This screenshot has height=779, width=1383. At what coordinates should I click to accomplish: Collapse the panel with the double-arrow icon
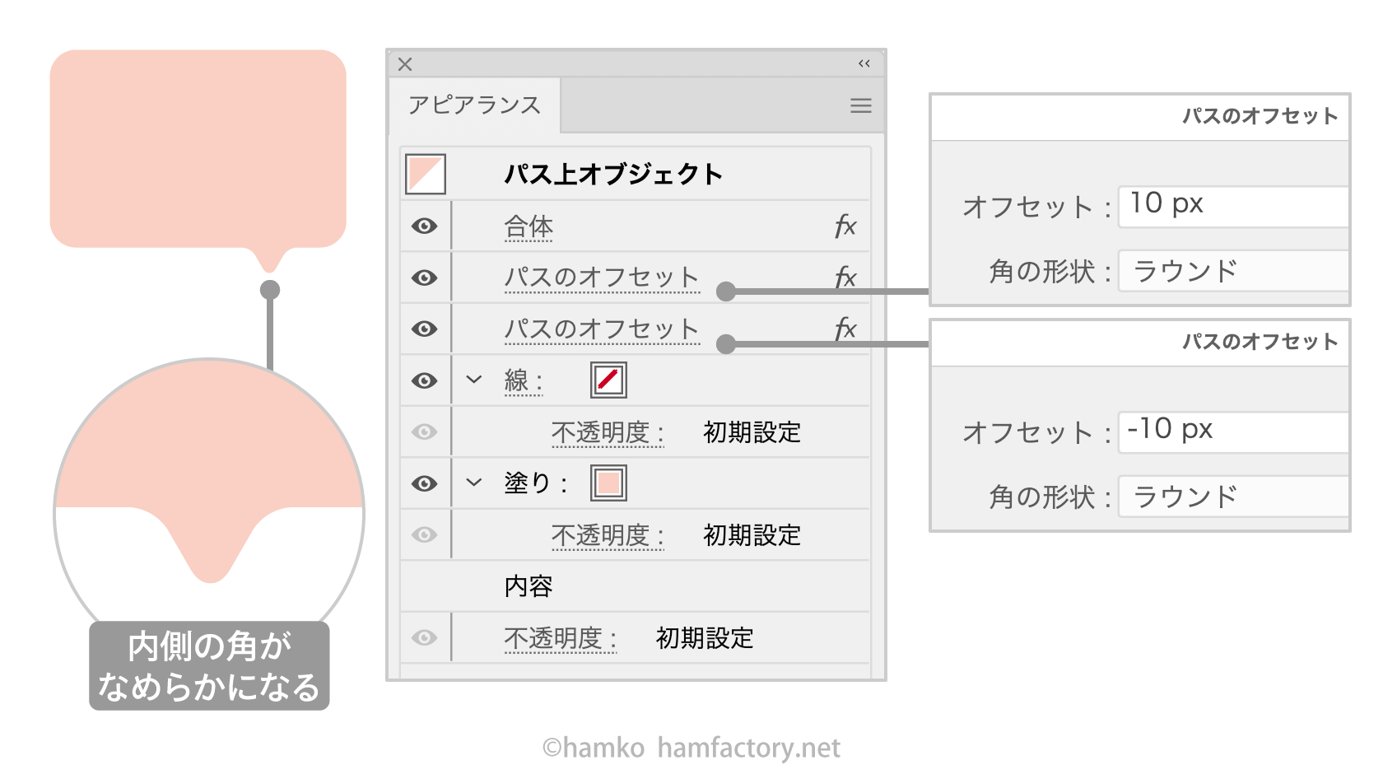click(x=864, y=63)
